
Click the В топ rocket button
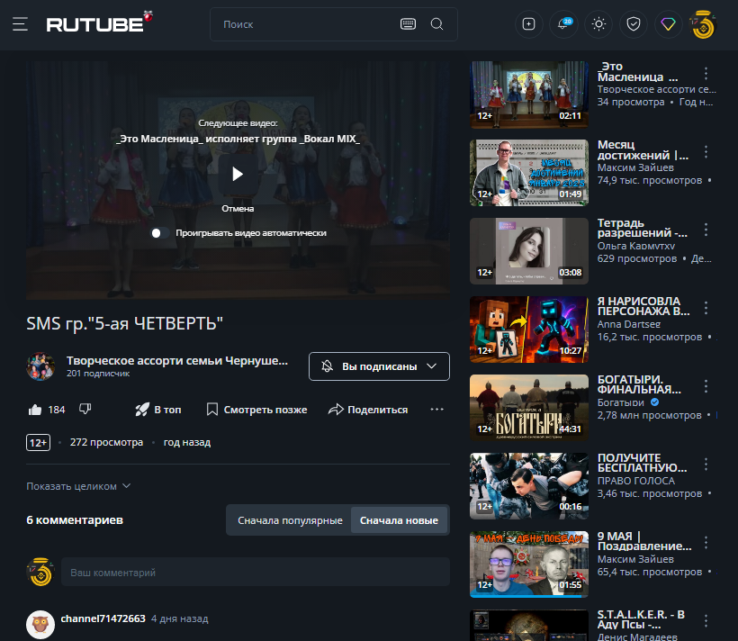tap(158, 410)
